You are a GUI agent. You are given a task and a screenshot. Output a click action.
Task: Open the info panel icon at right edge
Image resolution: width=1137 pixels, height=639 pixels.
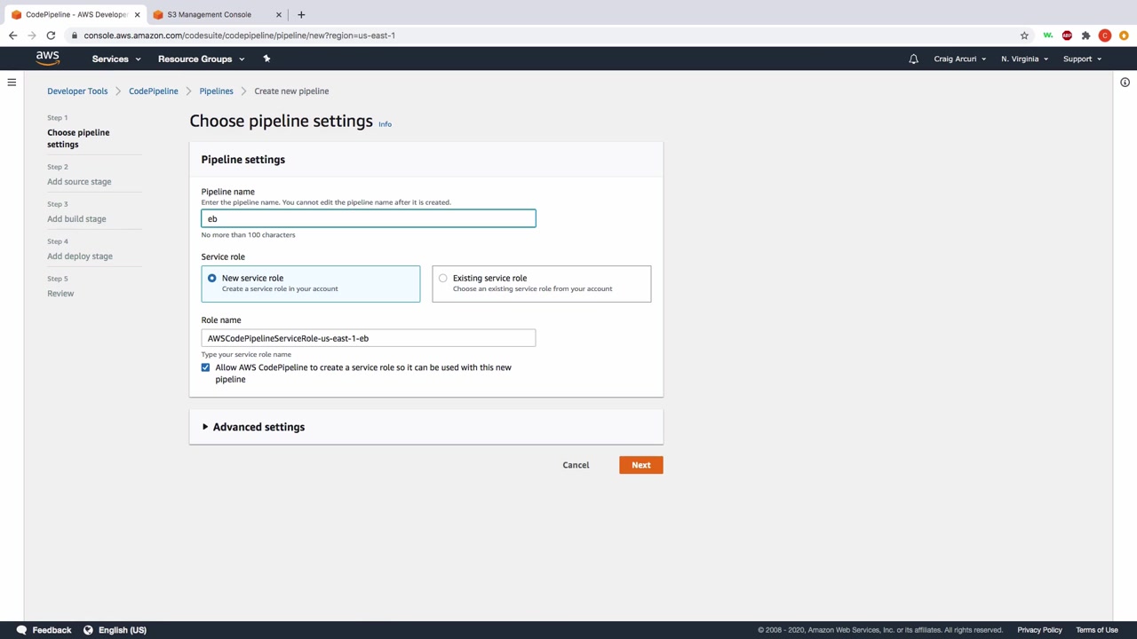click(x=1125, y=83)
